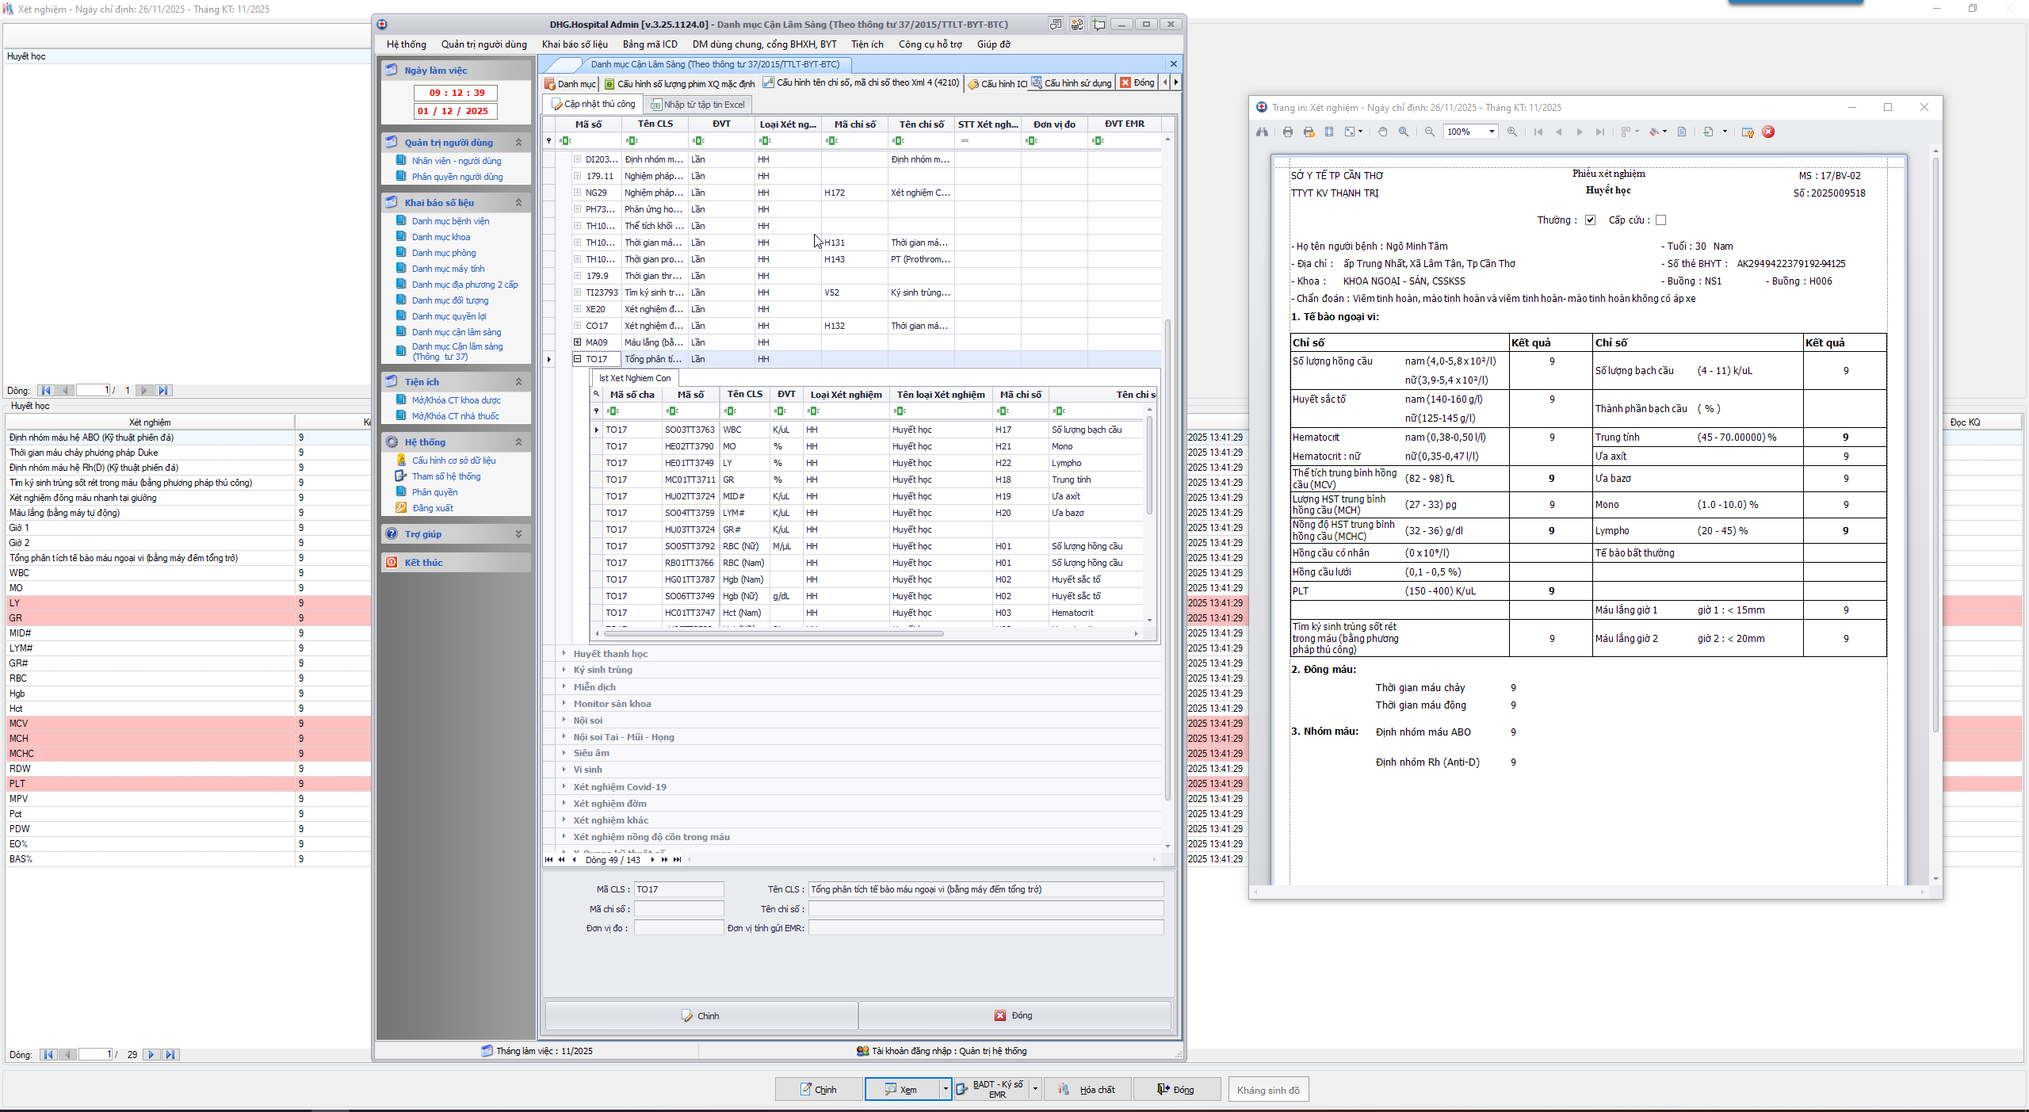Open the 100% zoom level dropdown
This screenshot has width=2029, height=1112.
1492,132
